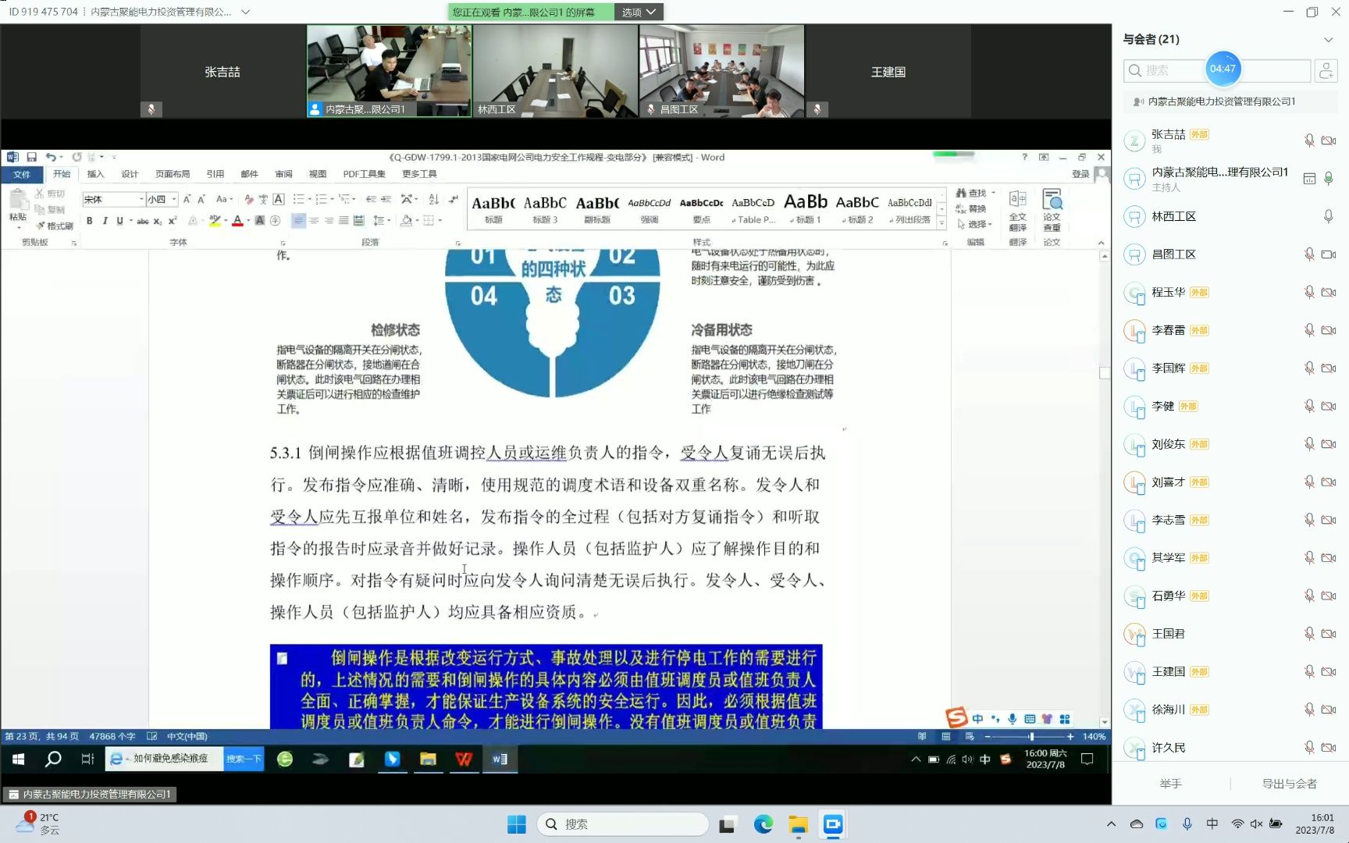1349x843 pixels.
Task: Click the 搜索一下 button in shared taskbar
Action: (x=244, y=759)
